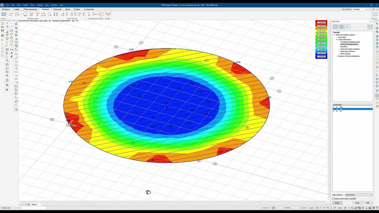Collapse the Load combinations tree node
Screen dimensions: 379x213
[x=337, y=40]
